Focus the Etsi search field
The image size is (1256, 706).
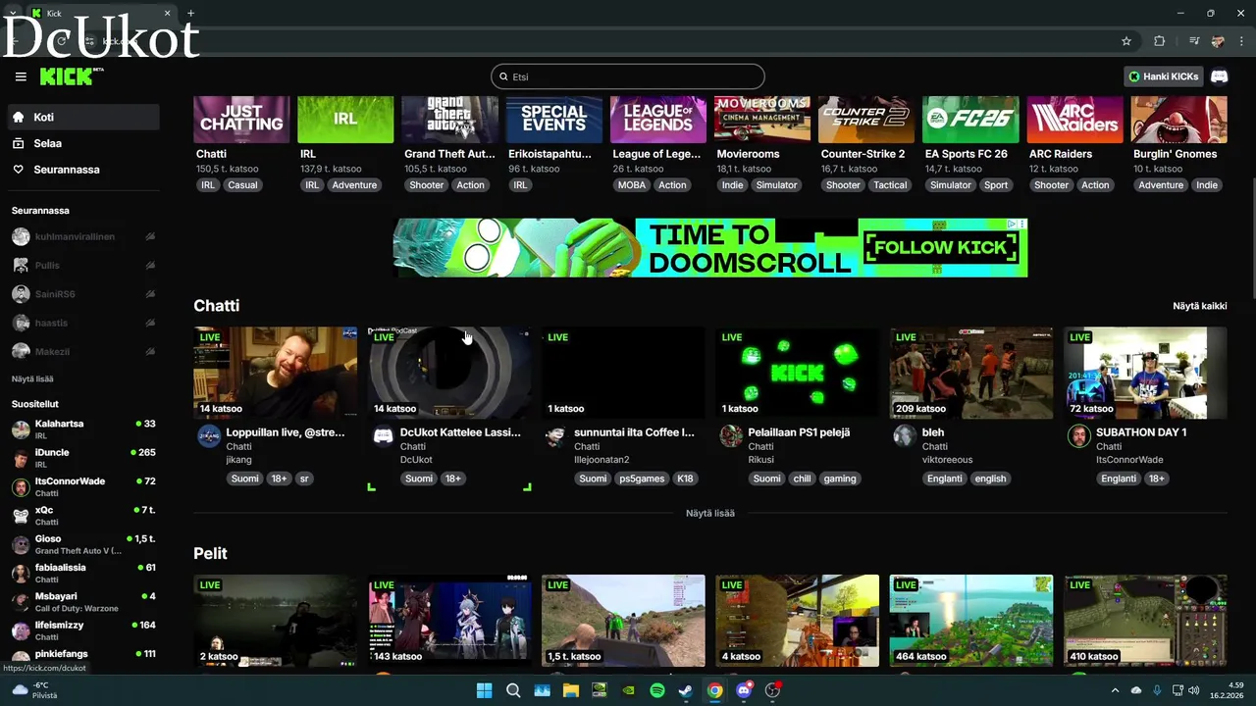(x=628, y=76)
